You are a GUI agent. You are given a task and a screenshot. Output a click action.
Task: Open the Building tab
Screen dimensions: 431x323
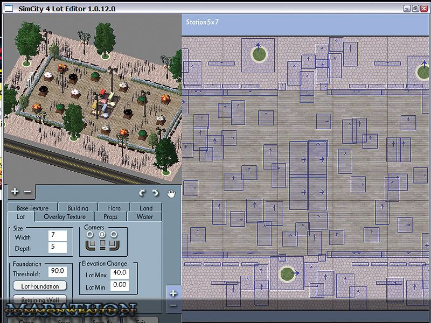point(78,208)
